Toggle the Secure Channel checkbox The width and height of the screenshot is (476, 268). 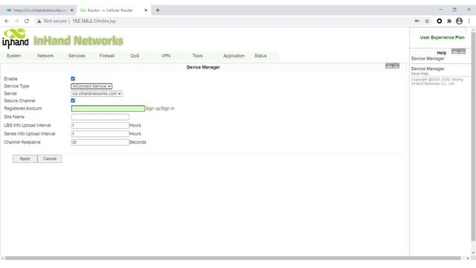coord(73,100)
